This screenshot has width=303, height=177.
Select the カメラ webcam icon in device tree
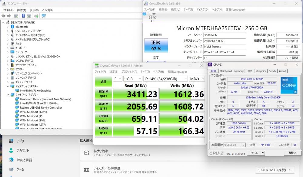coord(12,44)
